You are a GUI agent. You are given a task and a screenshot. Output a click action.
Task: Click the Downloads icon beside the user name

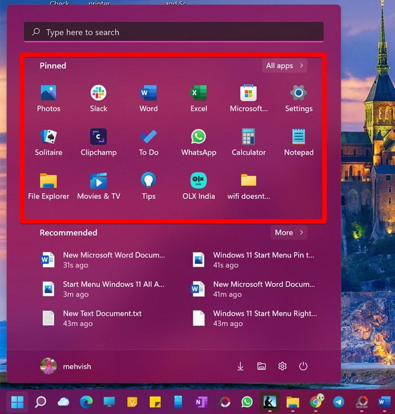(240, 366)
